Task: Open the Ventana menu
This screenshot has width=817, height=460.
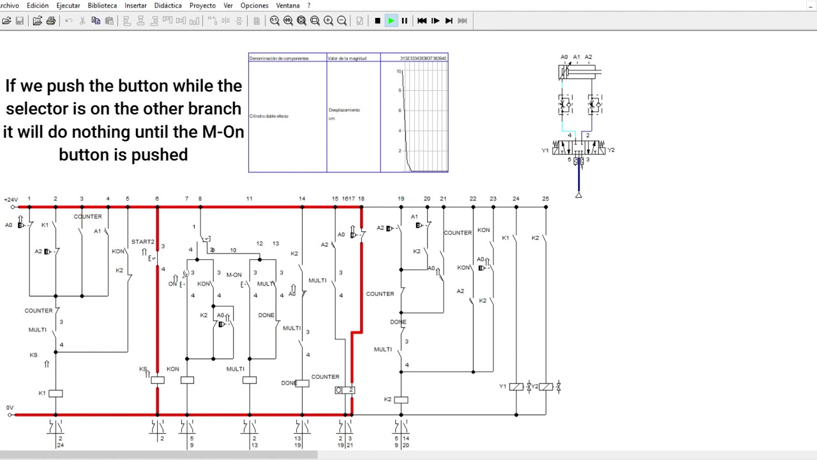Action: pyautogui.click(x=288, y=5)
